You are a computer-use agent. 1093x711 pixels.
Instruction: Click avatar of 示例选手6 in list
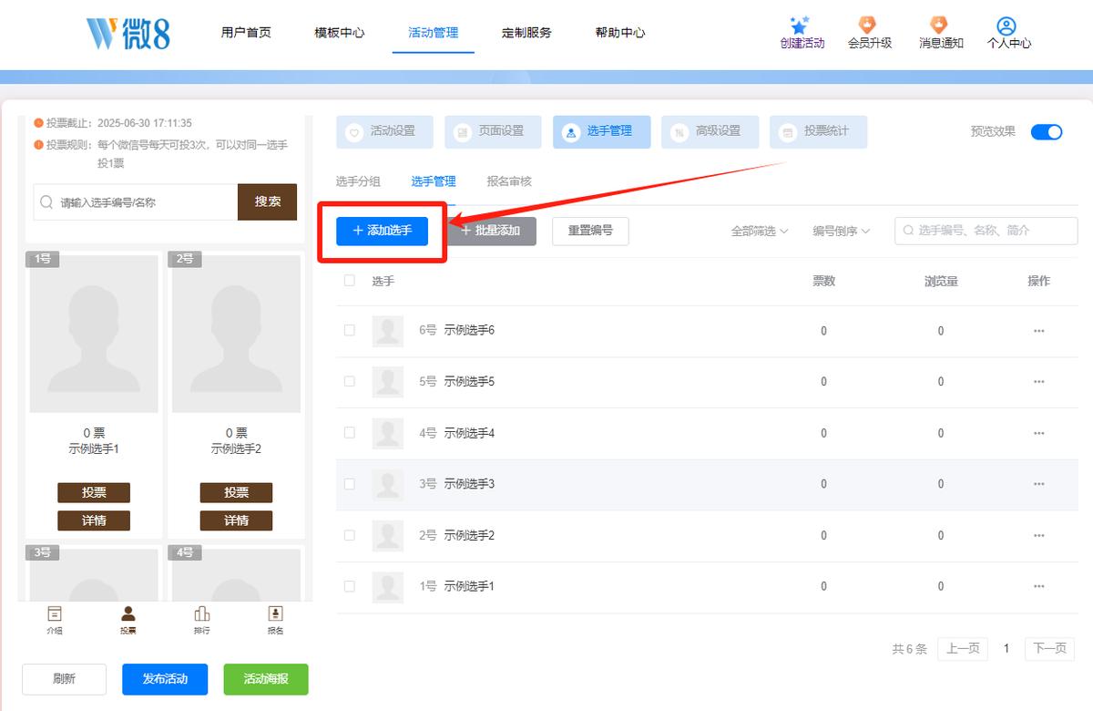[x=388, y=331]
